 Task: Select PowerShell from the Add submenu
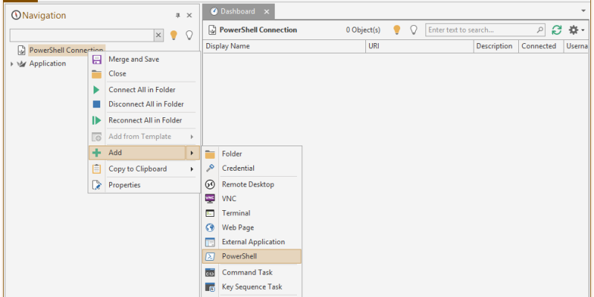tap(239, 256)
